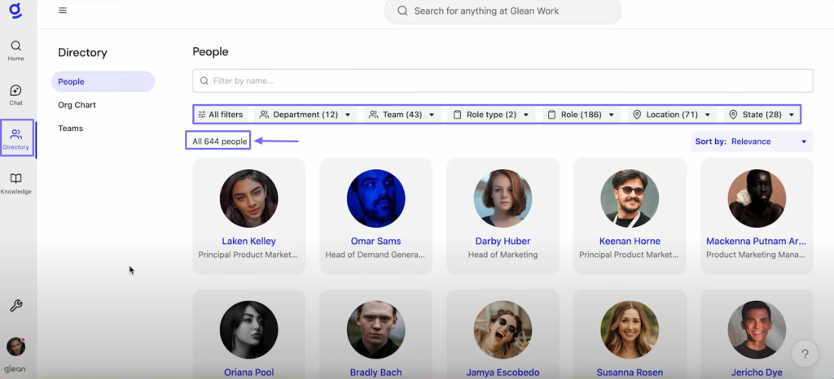
Task: Click Laken Kelley's profile photo
Action: tap(249, 198)
